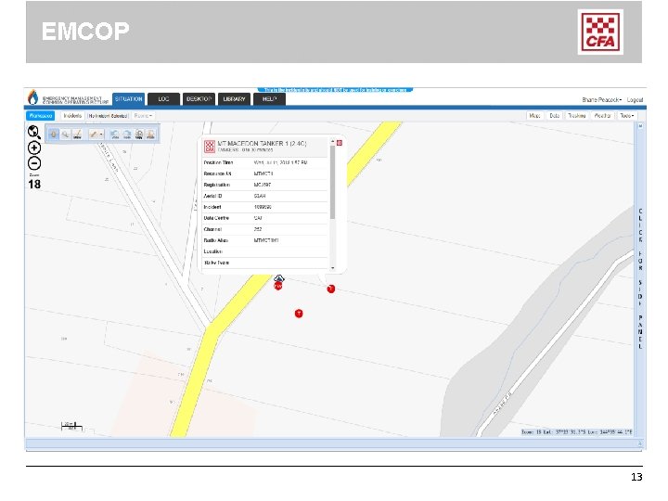Click the Logout link
The image size is (668, 501).
pos(635,99)
